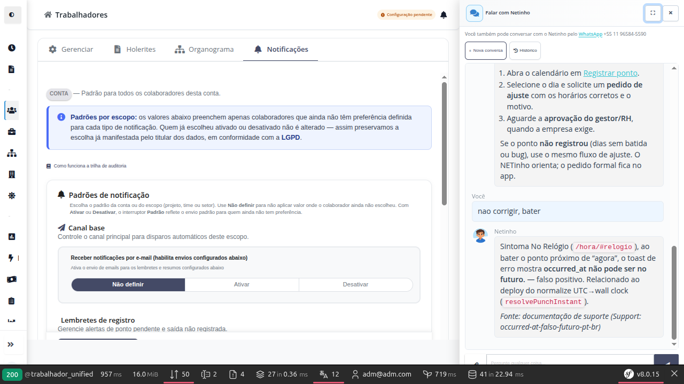
Task: Open the briefcase icon in the sidebar
Action: tap(12, 132)
